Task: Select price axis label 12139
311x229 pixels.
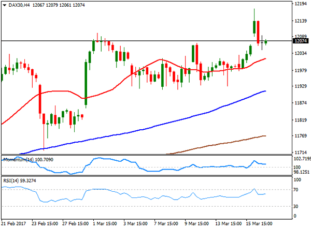Action: (301, 21)
